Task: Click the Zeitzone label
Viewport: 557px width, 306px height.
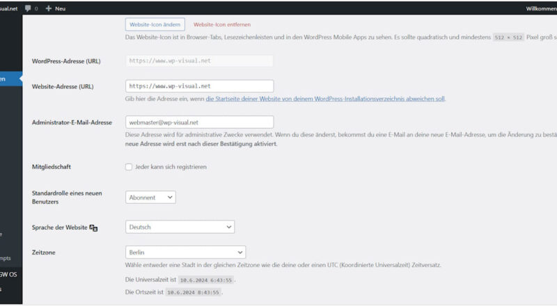Action: click(x=44, y=252)
